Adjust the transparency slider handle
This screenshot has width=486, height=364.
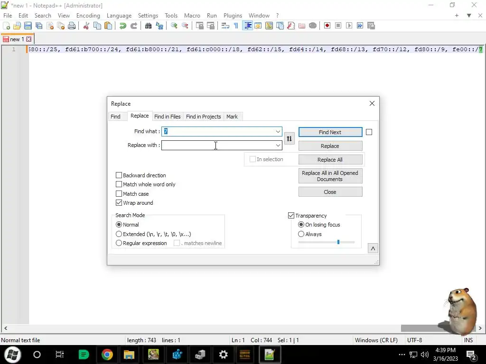[338, 242]
